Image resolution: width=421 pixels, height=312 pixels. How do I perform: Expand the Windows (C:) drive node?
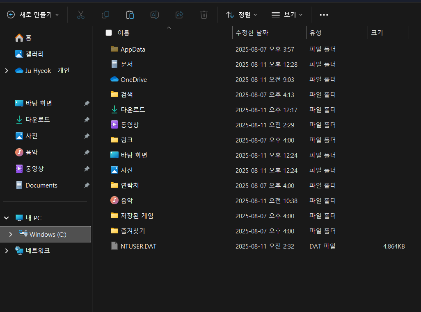(11, 234)
